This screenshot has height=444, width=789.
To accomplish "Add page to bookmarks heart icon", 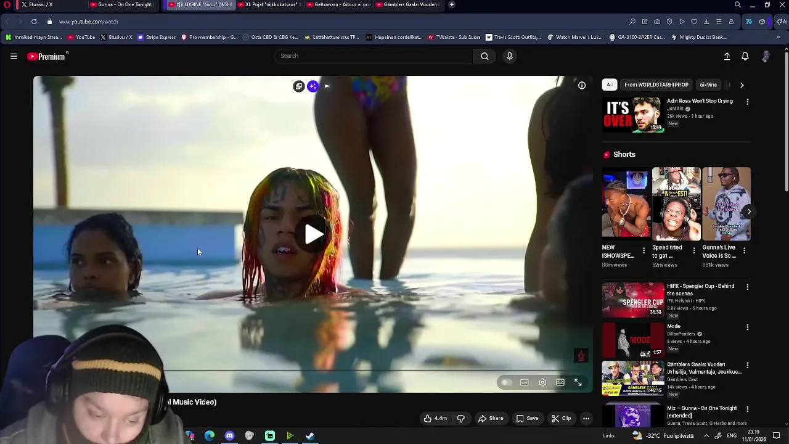I will (x=694, y=22).
